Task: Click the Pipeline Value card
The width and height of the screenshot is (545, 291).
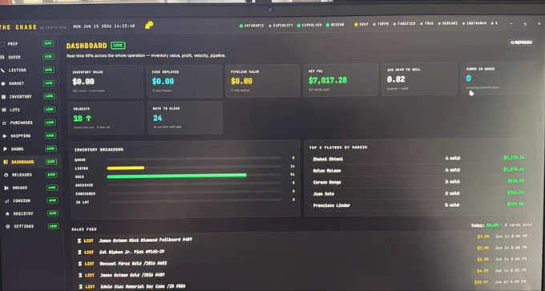Action: point(262,80)
